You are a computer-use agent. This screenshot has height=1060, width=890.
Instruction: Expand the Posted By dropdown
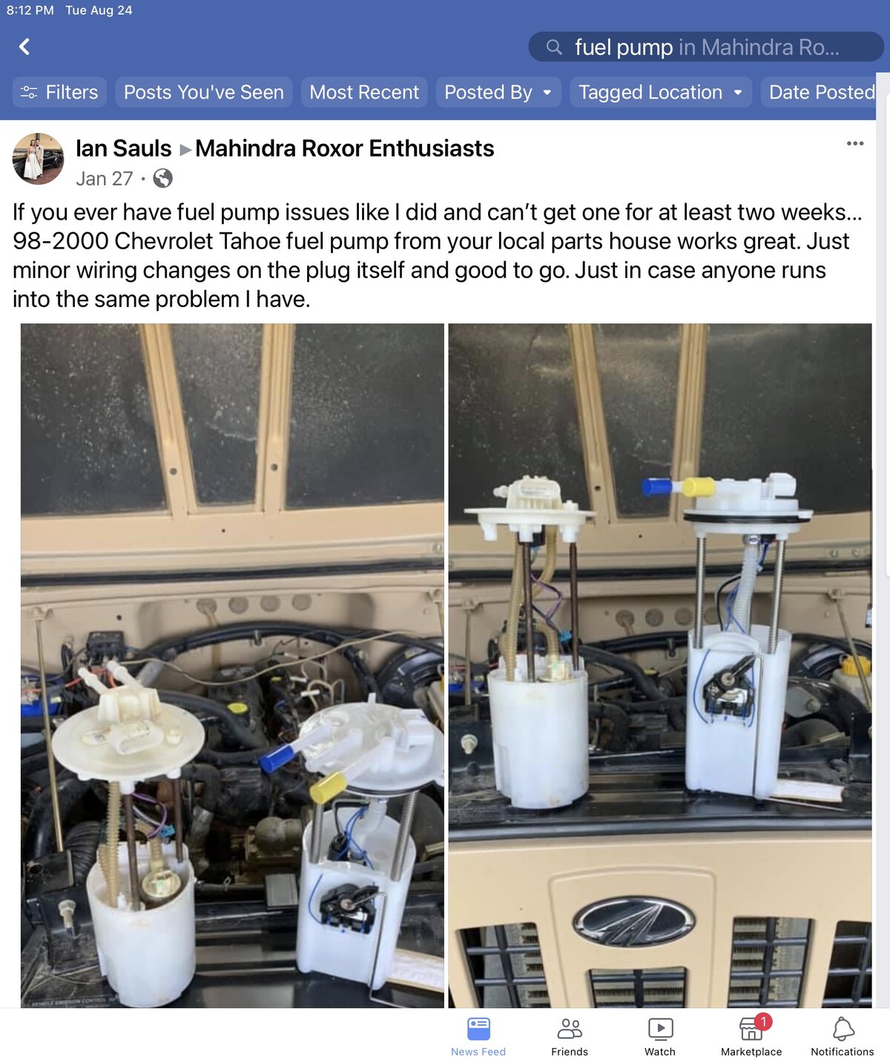(498, 93)
